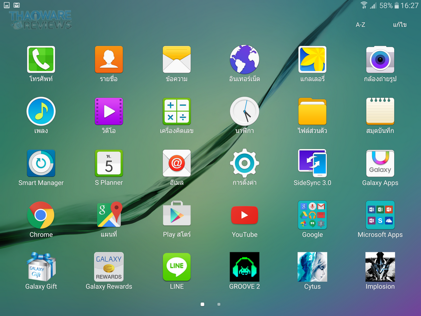
Task: Launch the LINE messenger
Action: click(177, 266)
